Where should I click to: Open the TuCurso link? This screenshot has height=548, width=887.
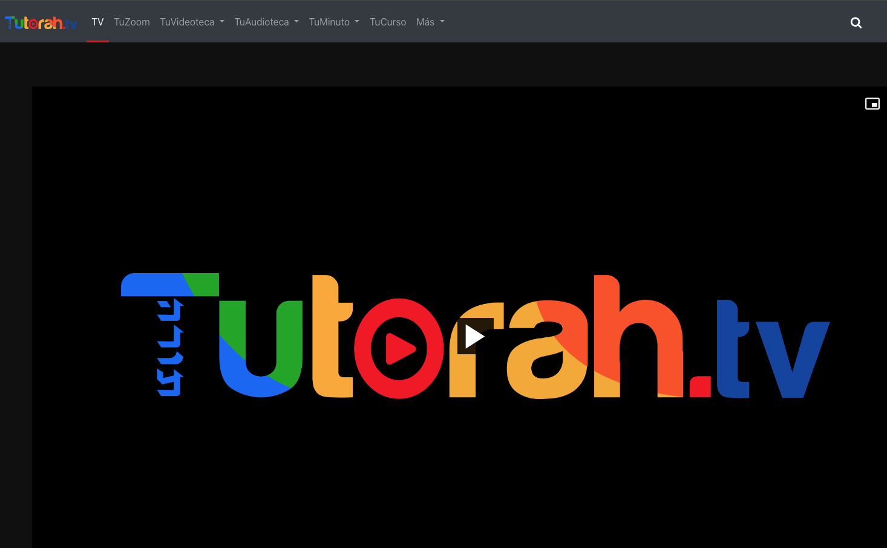pos(388,22)
